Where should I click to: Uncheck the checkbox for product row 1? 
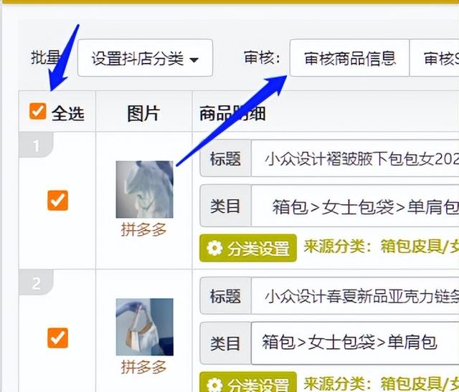57,201
